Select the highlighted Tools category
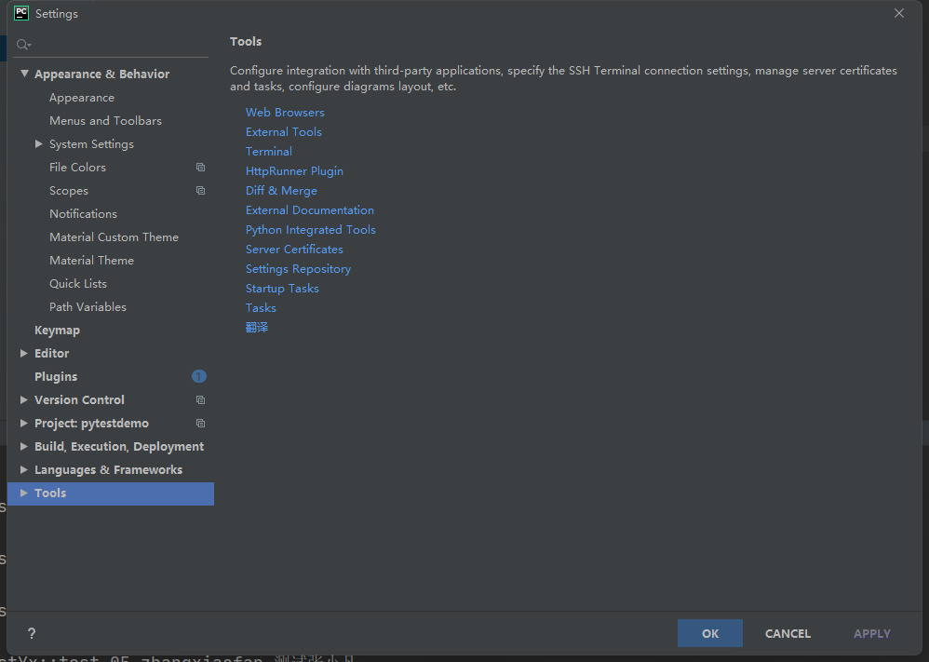The image size is (929, 662). 111,493
